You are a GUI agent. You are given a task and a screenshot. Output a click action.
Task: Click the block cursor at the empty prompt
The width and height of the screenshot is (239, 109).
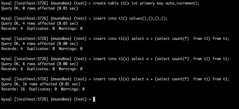94,99
